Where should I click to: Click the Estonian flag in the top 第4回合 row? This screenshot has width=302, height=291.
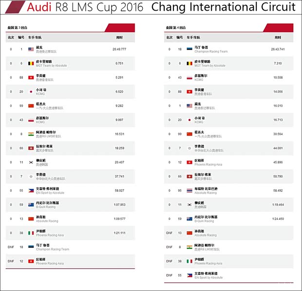click(x=189, y=49)
